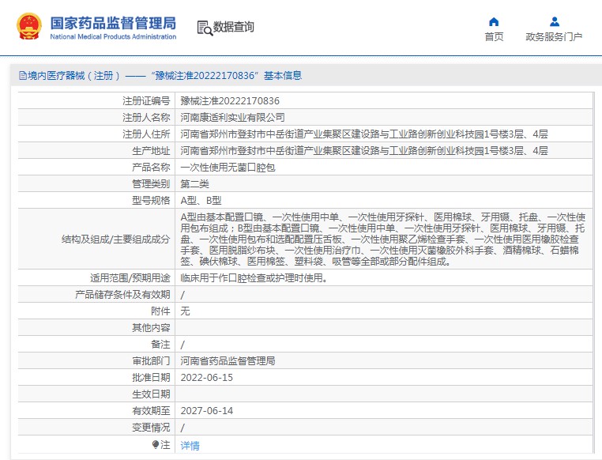This screenshot has height=460, width=602.
Task: Click the 注册人住所 address value
Action: pos(364,134)
